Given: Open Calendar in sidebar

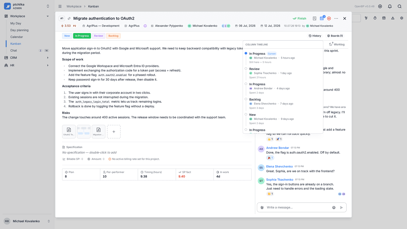Looking at the screenshot, I should pos(17,37).
